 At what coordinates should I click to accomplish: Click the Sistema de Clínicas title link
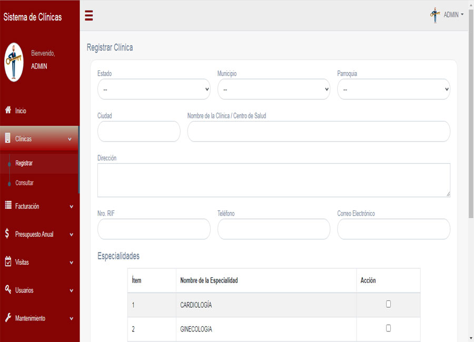(33, 17)
